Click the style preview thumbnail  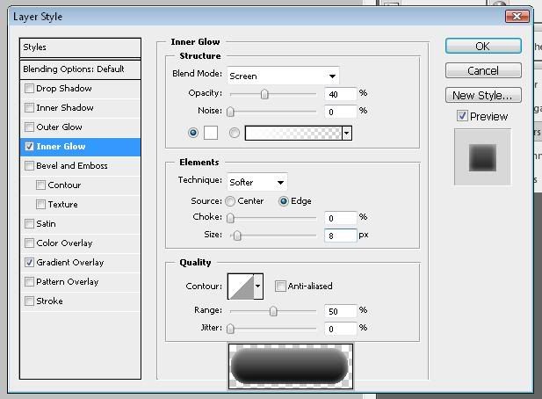point(481,157)
